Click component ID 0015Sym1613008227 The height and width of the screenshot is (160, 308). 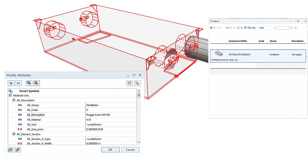pos(239,55)
